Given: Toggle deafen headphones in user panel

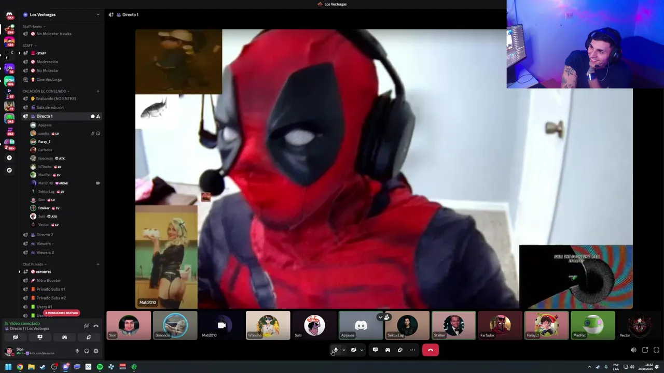Looking at the screenshot, I should (x=87, y=351).
